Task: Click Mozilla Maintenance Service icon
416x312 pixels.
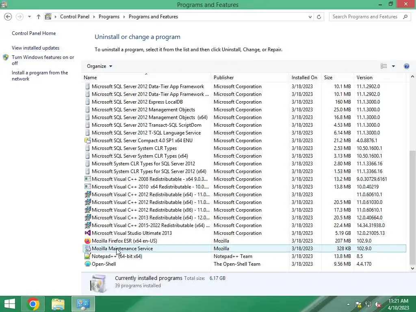Action: tap(88, 249)
